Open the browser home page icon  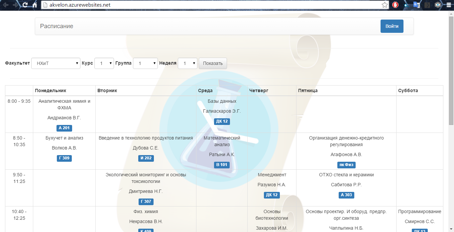click(35, 5)
